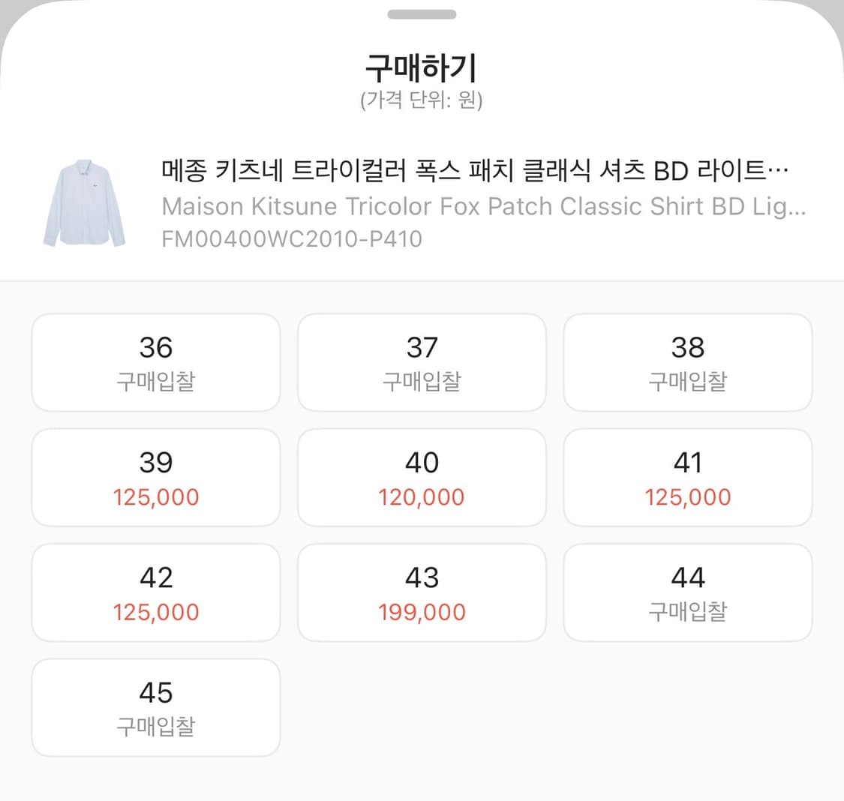Image resolution: width=844 pixels, height=801 pixels.
Task: Click 구매입찰 text under size 36
Action: [x=155, y=380]
